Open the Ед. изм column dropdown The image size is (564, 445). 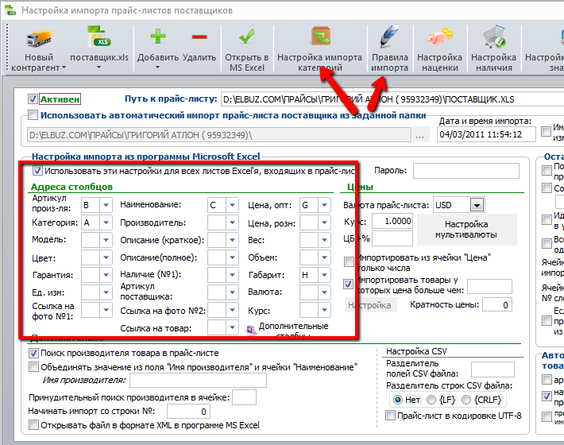point(106,292)
